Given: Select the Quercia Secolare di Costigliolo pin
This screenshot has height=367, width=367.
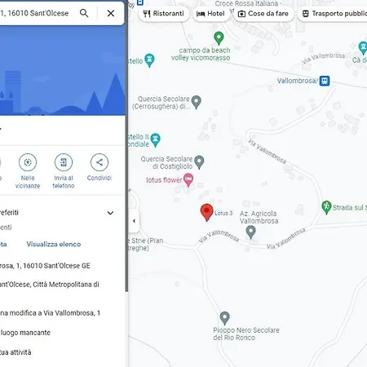Looking at the screenshot, I should (199, 162).
